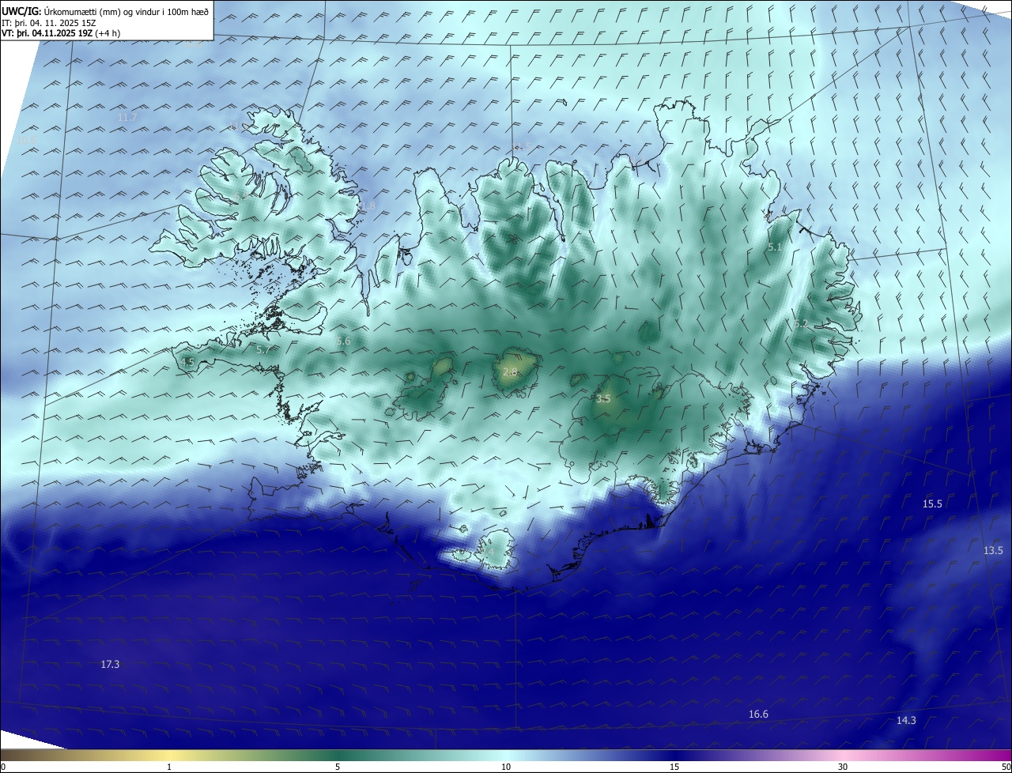Click the valid time line 'VT: þri. 04.11.2025 19Z (+4 h)'
The height and width of the screenshot is (773, 1012).
tap(61, 33)
